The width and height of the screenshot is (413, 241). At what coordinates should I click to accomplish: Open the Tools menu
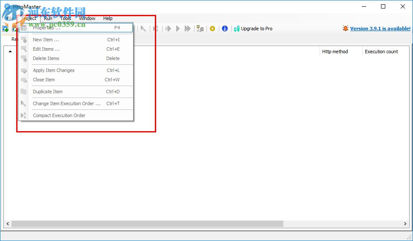[x=66, y=18]
